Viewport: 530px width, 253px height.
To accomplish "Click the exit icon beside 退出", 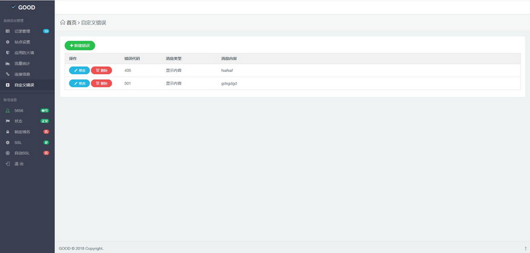I will [8, 164].
